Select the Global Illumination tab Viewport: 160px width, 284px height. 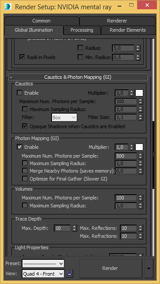pyautogui.click(x=34, y=30)
